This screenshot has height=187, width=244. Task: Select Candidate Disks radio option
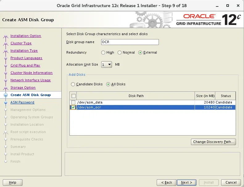point(73,84)
